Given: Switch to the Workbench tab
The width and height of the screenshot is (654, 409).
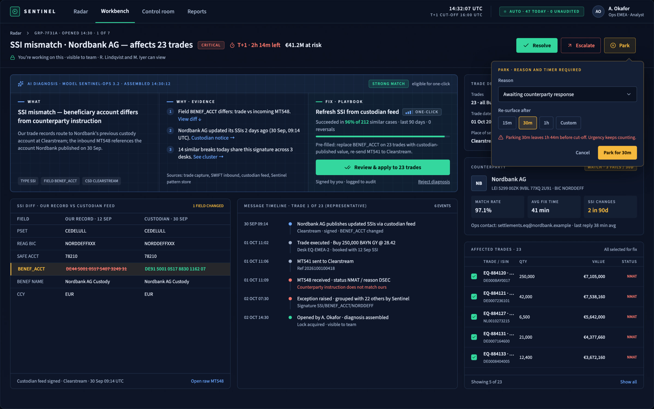Looking at the screenshot, I should coord(115,11).
